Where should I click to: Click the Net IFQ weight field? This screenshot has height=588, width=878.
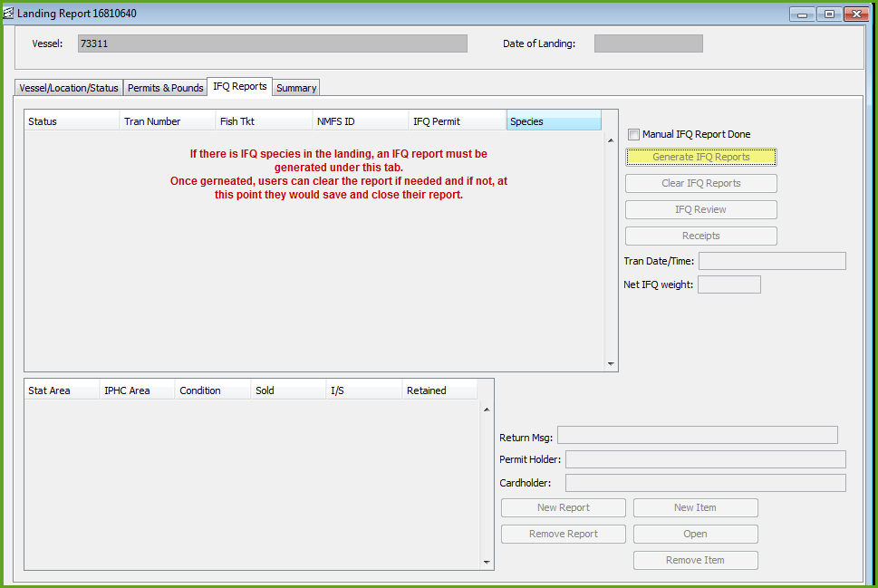[729, 284]
